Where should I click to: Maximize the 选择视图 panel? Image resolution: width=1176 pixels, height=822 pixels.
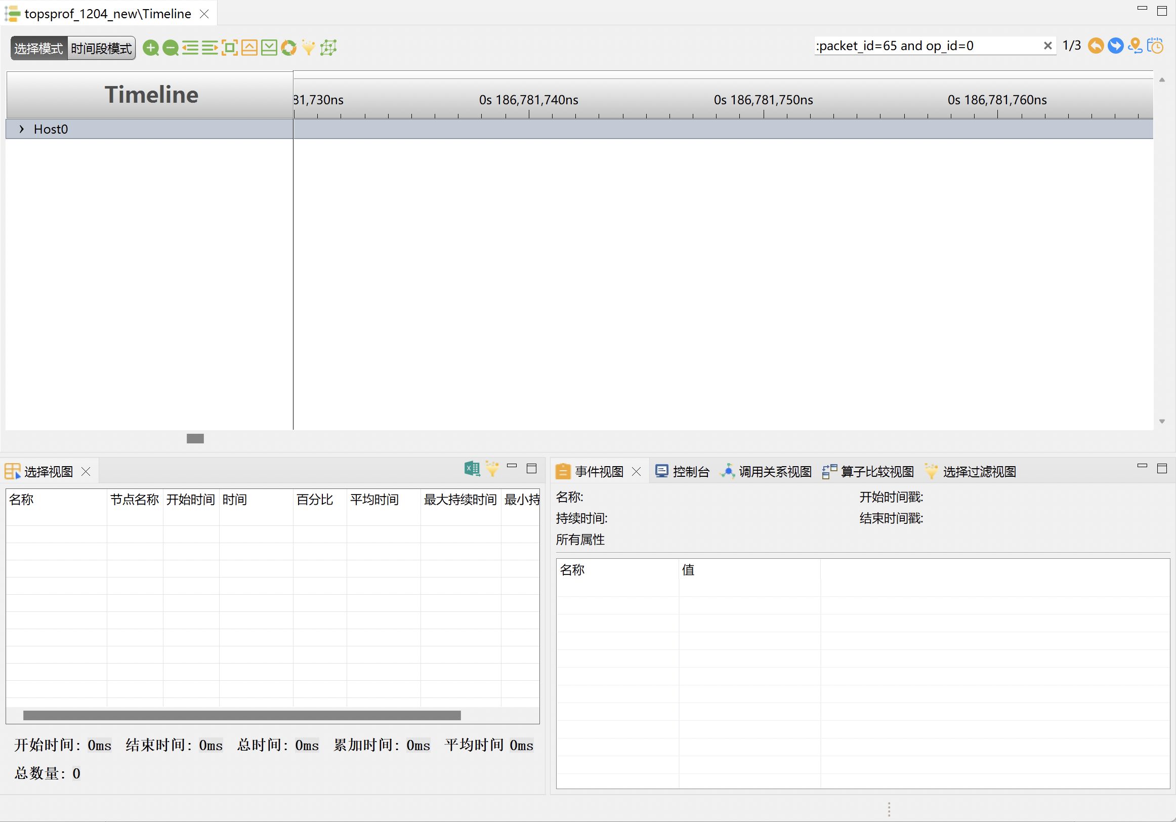(x=532, y=468)
